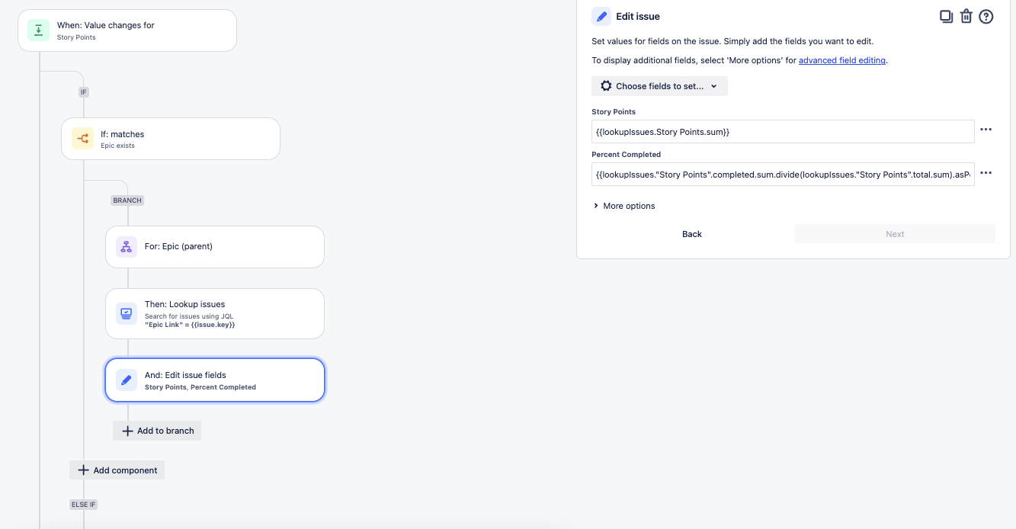
Task: Open the Choose fields to set dropdown
Action: [659, 86]
